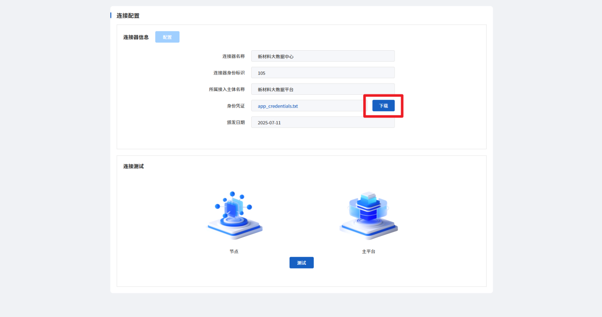Click the field showing 新材料大数据平台
The height and width of the screenshot is (317, 602).
(322, 90)
